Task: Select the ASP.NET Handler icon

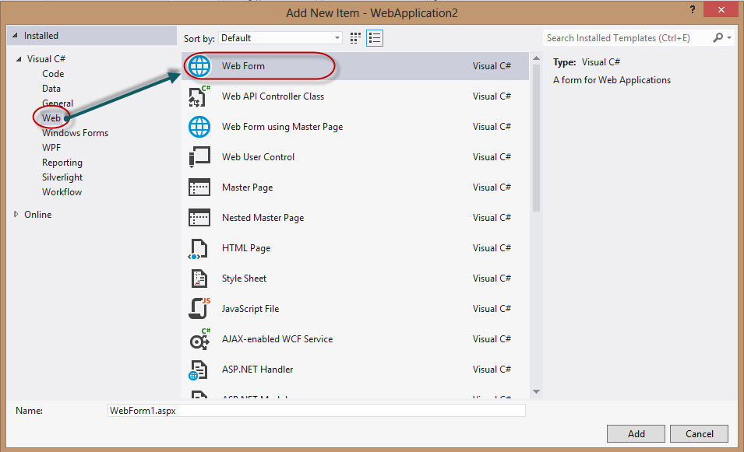Action: tap(199, 369)
